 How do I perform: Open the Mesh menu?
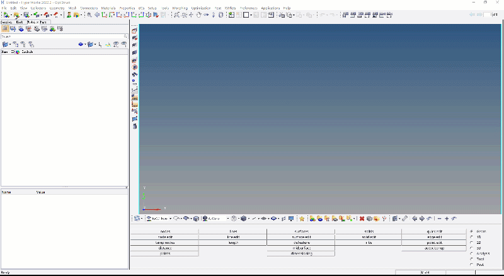click(72, 8)
